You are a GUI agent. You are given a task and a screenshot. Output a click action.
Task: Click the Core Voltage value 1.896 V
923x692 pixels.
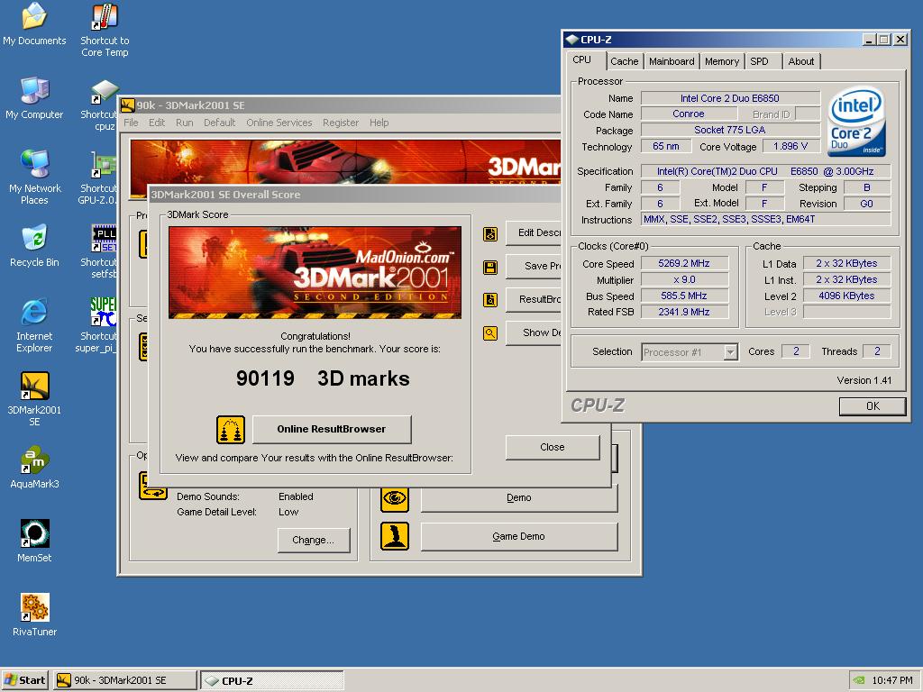(790, 147)
